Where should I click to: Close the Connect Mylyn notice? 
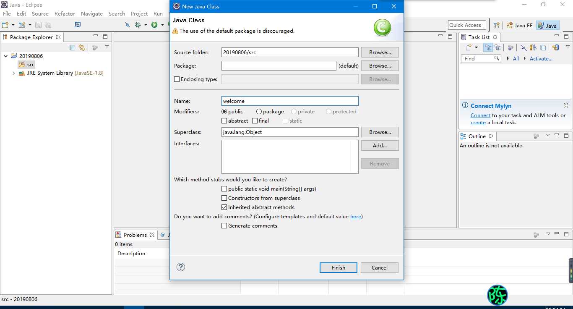566,105
